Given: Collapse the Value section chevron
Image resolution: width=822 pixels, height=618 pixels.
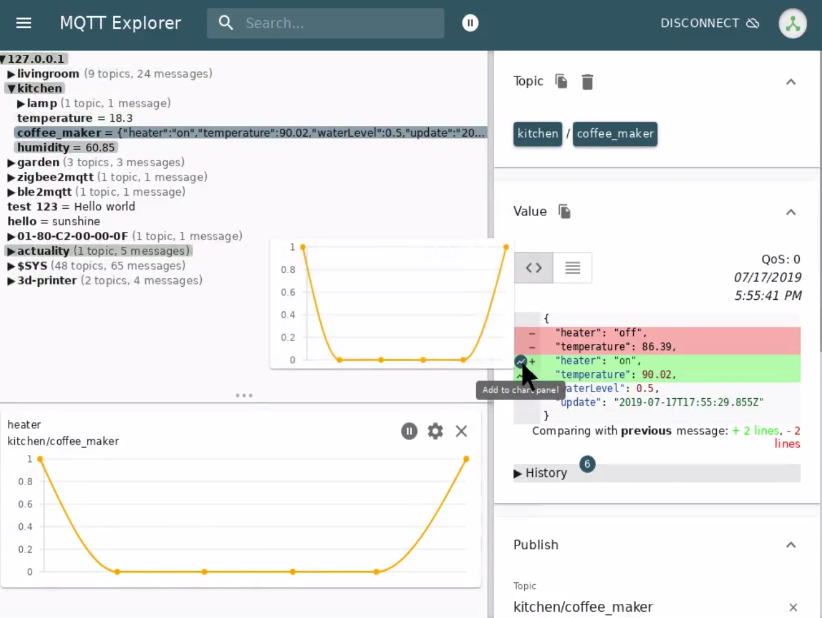Looking at the screenshot, I should pos(791,212).
